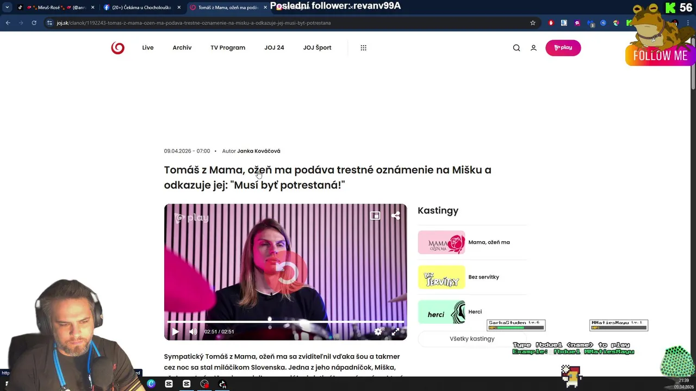Click author link Janka Kováčová
Image resolution: width=696 pixels, height=391 pixels.
point(259,151)
